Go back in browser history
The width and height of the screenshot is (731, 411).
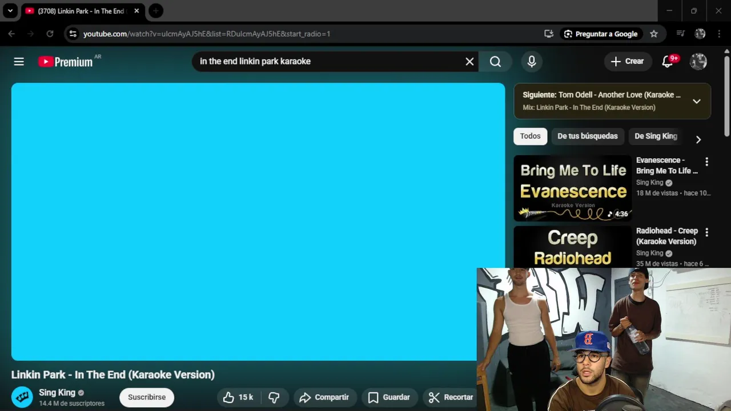click(x=11, y=34)
